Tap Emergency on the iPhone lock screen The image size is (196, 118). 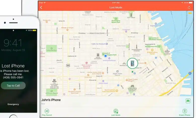pos(13,104)
